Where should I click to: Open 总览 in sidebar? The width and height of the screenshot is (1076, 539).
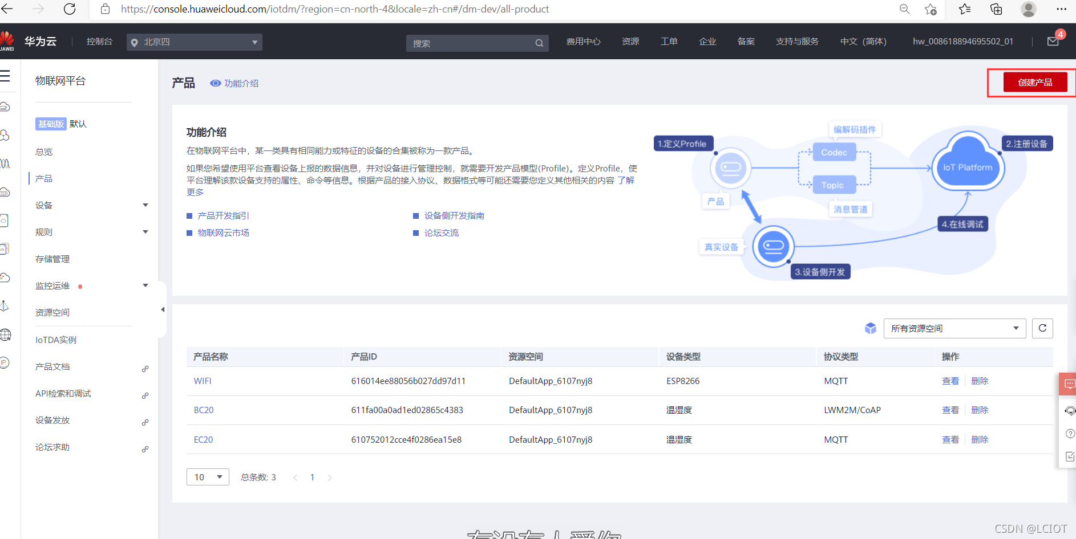click(x=44, y=152)
